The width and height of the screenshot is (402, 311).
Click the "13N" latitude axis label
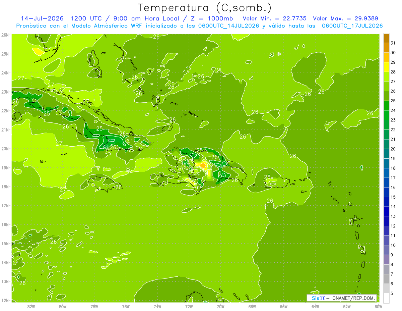pyautogui.click(x=5, y=281)
